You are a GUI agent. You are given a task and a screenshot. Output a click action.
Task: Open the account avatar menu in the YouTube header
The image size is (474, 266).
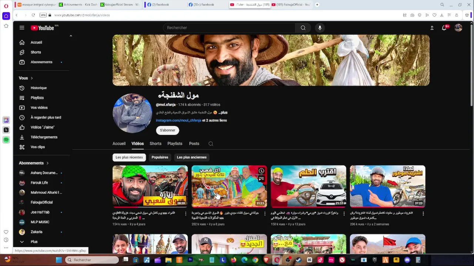[458, 28]
